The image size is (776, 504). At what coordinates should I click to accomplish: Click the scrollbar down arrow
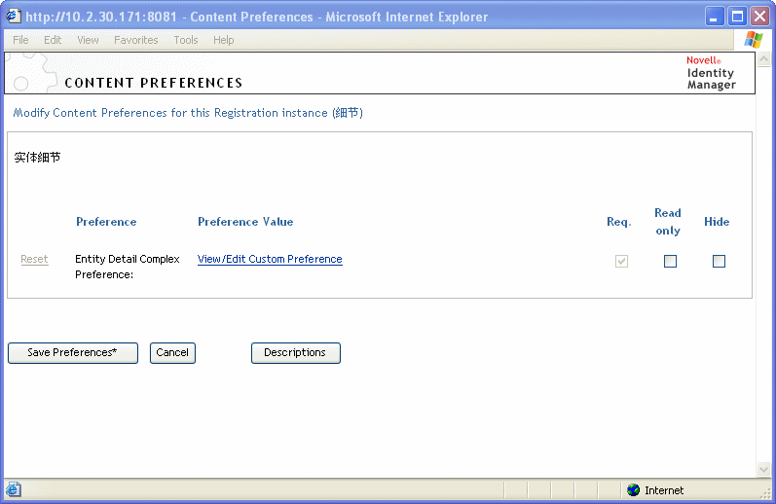coord(763,468)
